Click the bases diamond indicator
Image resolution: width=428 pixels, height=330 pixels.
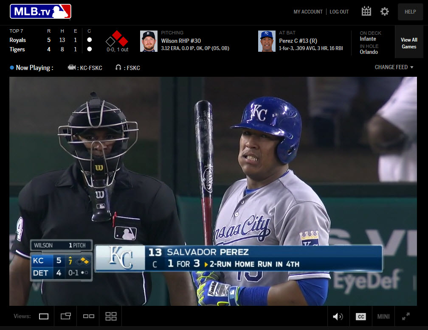click(x=117, y=39)
